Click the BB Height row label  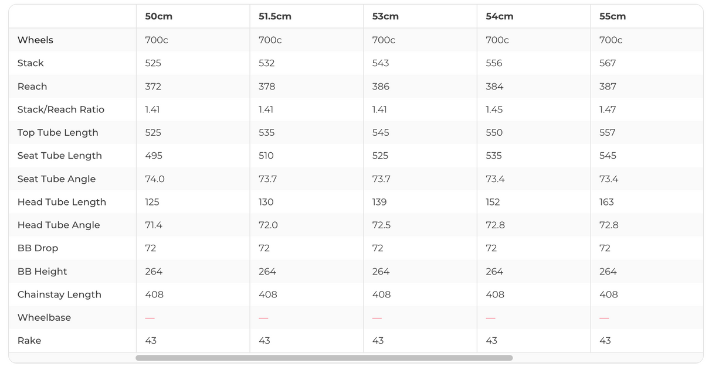(x=42, y=272)
